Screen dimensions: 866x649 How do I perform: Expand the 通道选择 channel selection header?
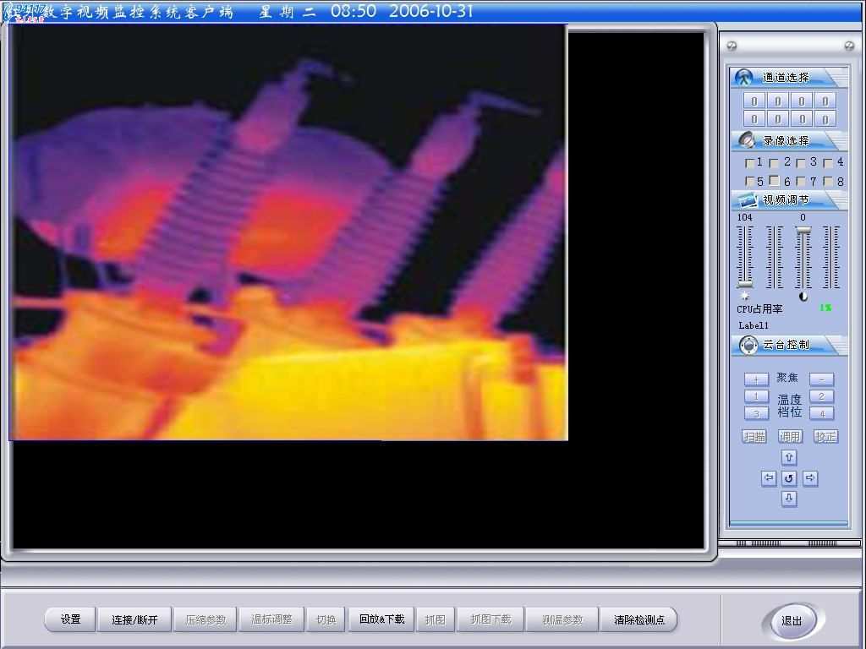787,78
